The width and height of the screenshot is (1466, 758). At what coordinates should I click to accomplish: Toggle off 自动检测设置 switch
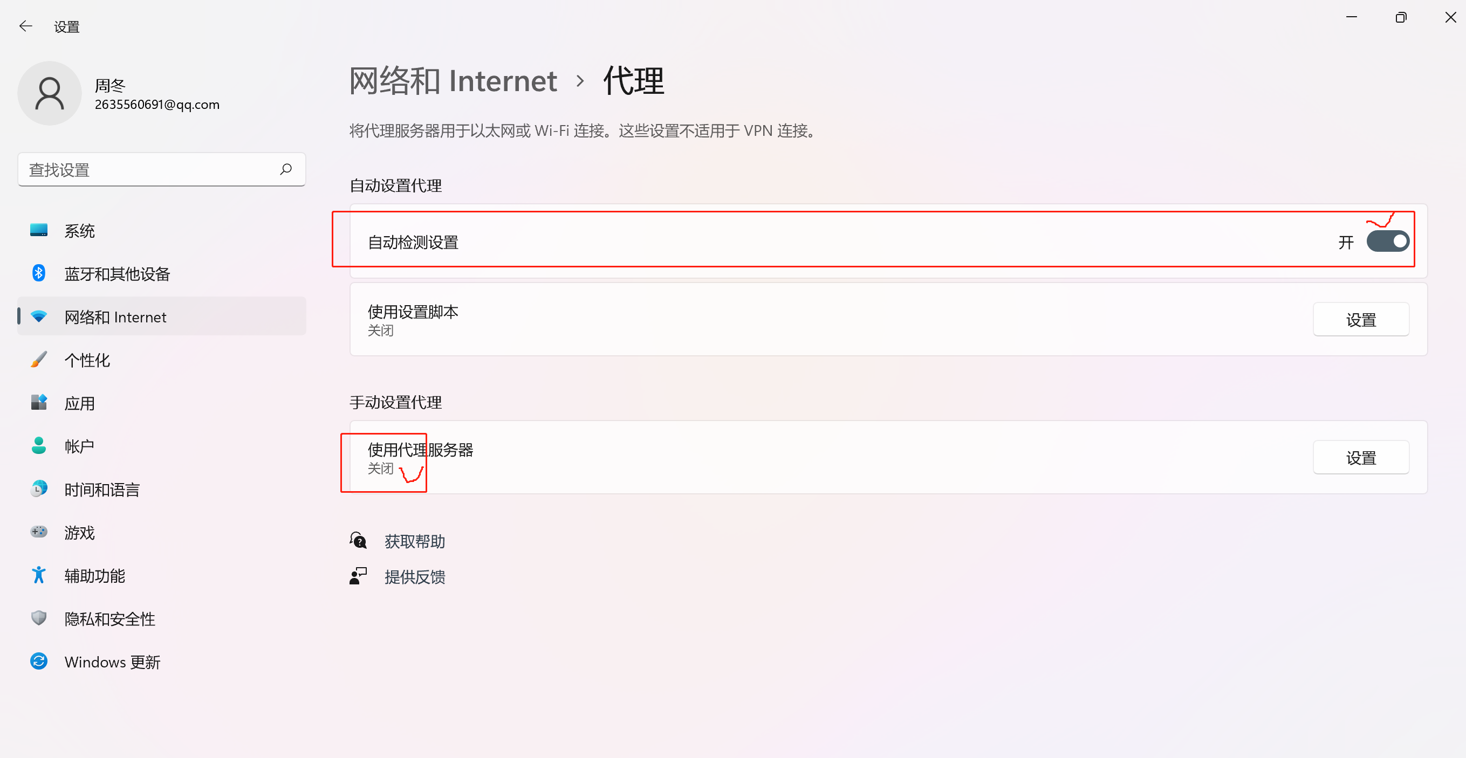[1387, 242]
